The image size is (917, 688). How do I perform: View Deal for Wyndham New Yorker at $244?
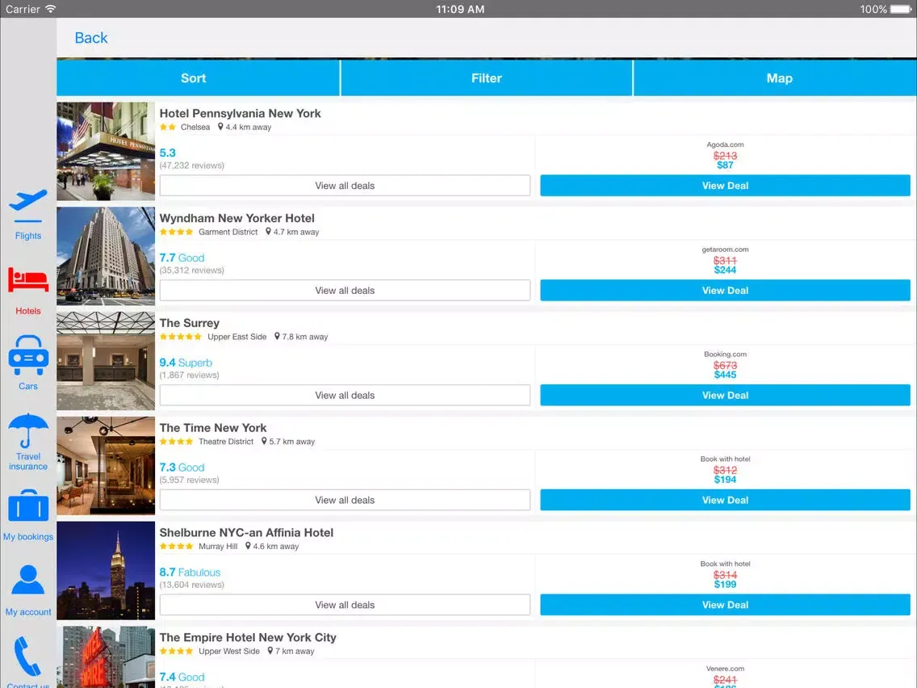click(x=725, y=290)
